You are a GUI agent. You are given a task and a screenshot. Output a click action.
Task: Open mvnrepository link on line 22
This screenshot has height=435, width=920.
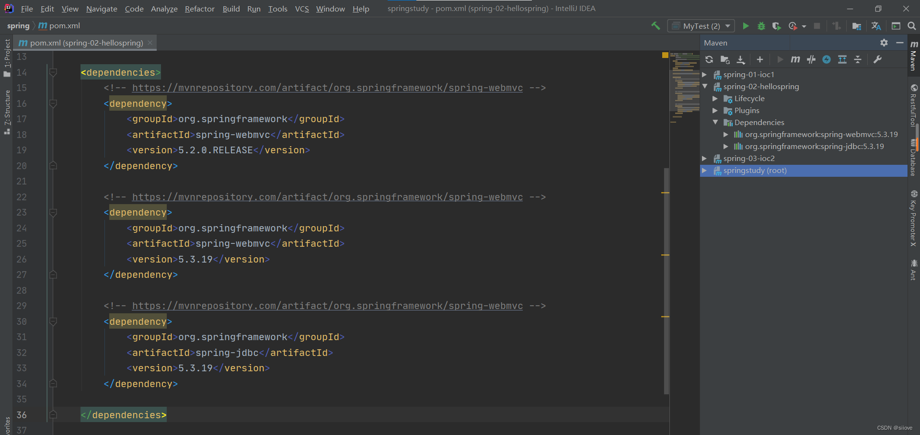tap(327, 197)
